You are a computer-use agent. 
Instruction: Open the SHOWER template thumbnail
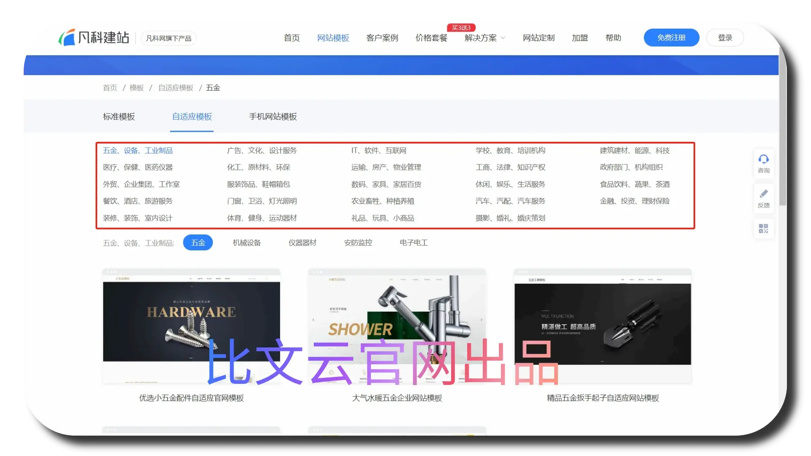pyautogui.click(x=397, y=326)
